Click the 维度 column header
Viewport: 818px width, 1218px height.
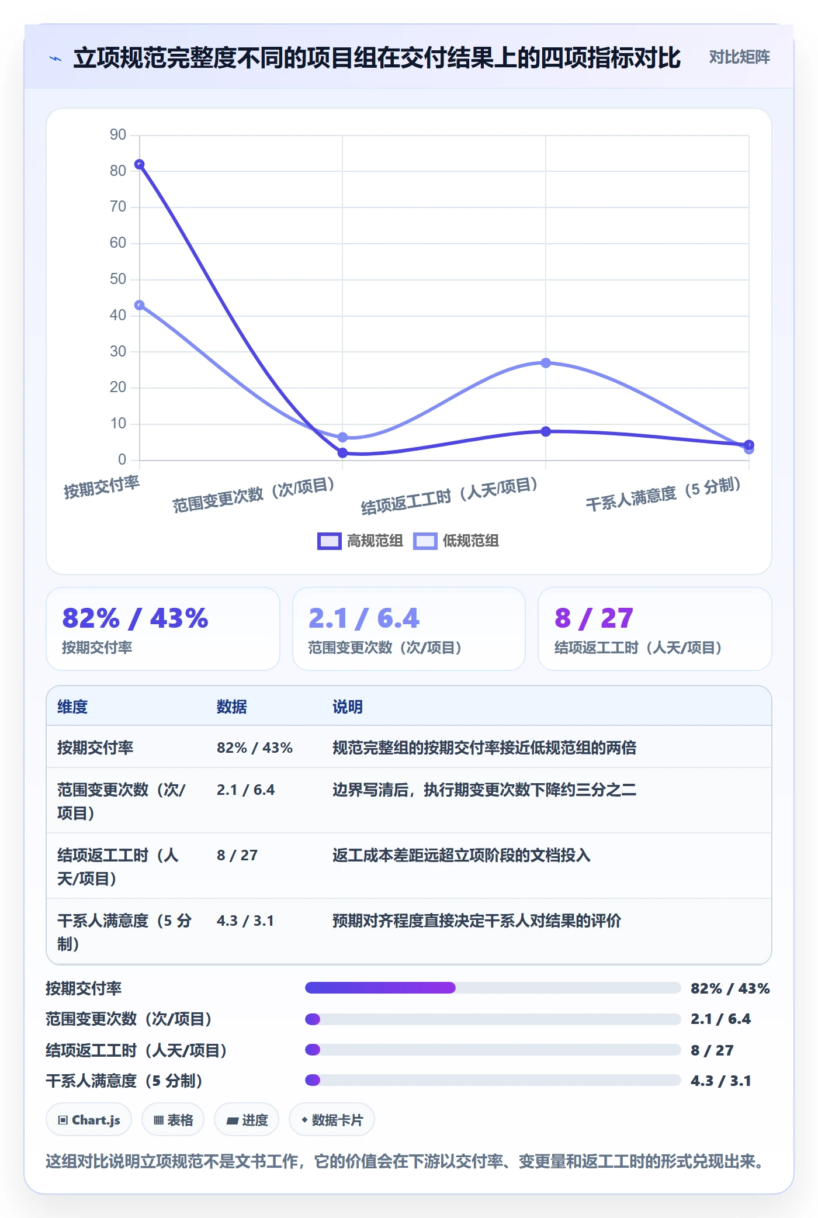coord(72,707)
